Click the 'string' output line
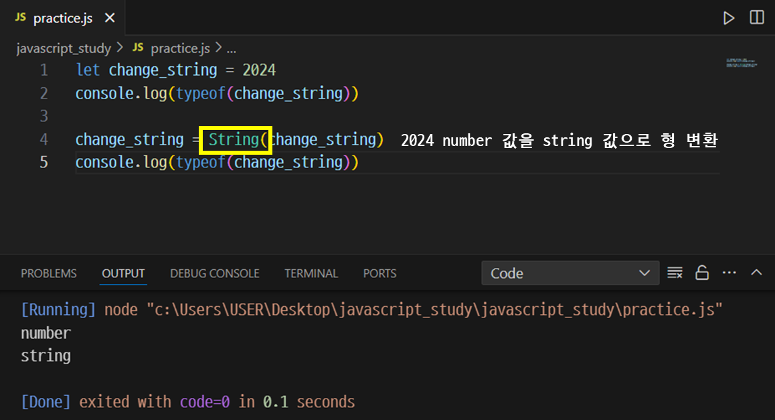Viewport: 775px width, 420px height. click(46, 356)
